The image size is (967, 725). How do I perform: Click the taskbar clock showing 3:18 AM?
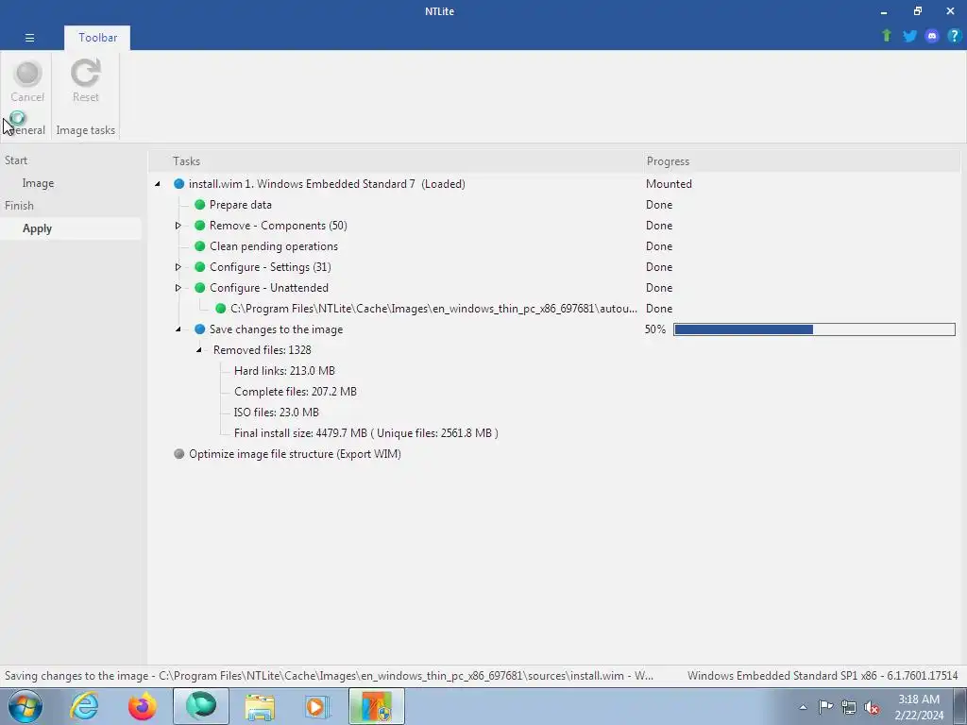coord(919,706)
